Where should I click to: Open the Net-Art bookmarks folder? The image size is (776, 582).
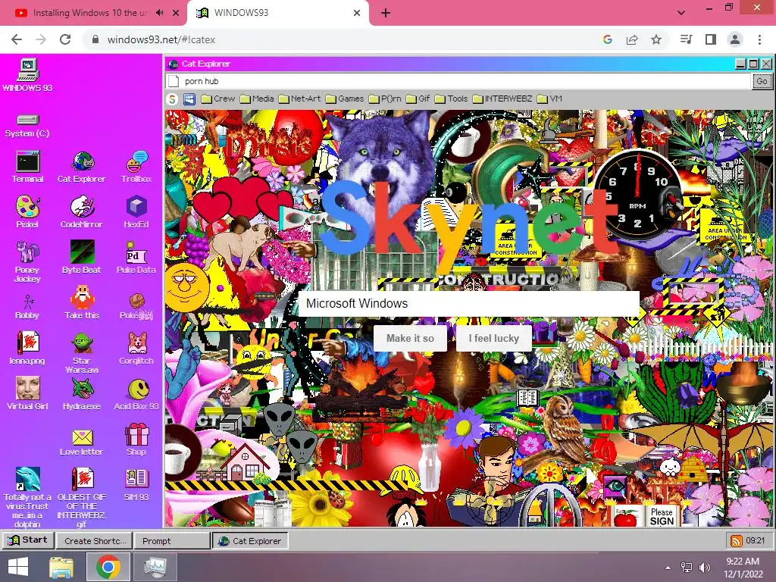click(x=299, y=99)
